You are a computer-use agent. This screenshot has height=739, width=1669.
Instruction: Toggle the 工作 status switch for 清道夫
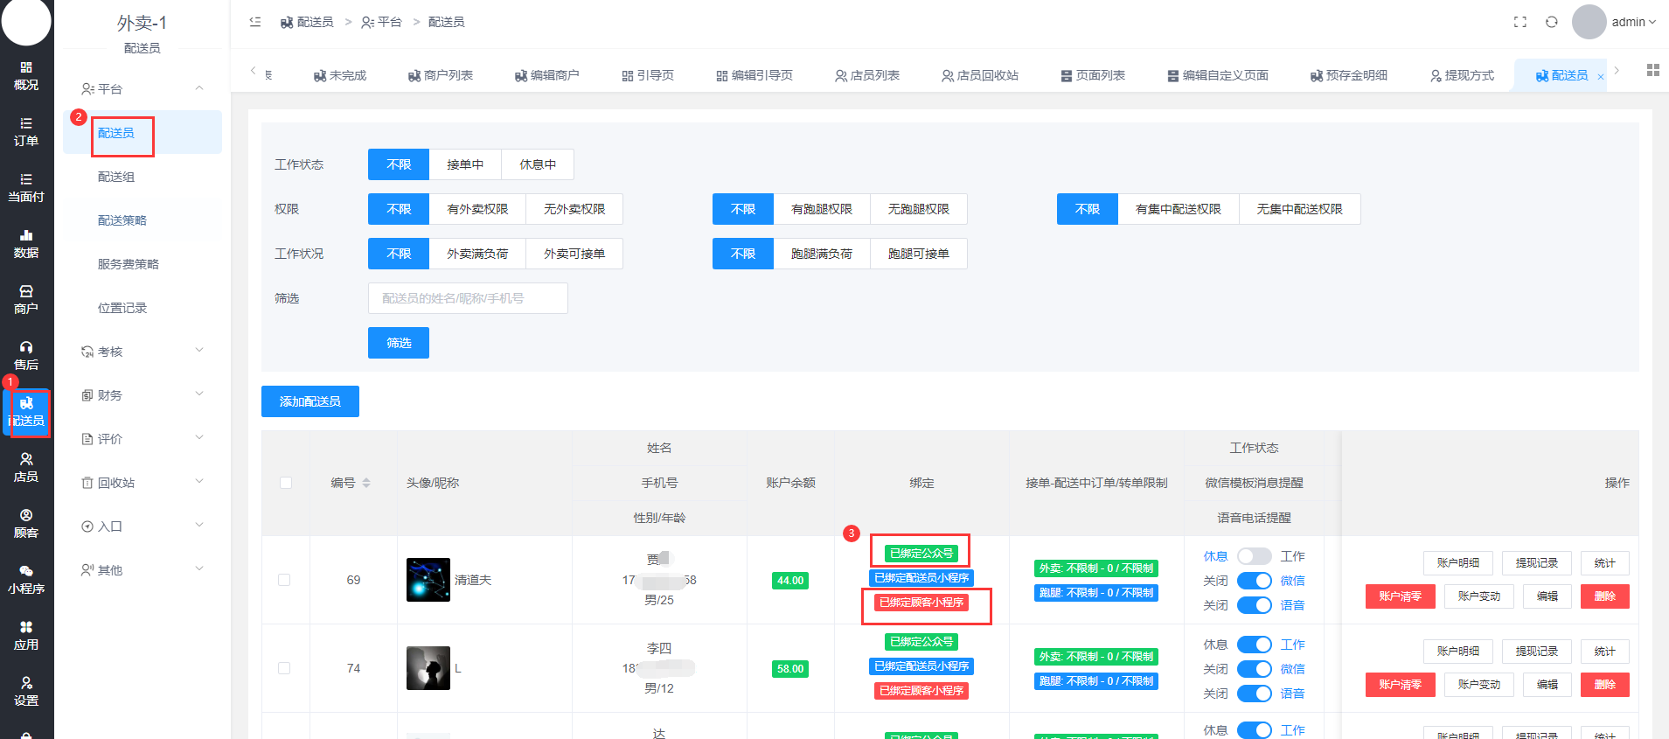click(1254, 556)
